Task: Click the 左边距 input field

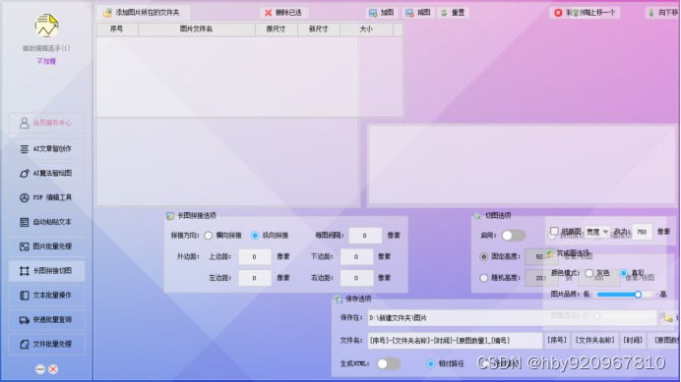Action: [255, 278]
